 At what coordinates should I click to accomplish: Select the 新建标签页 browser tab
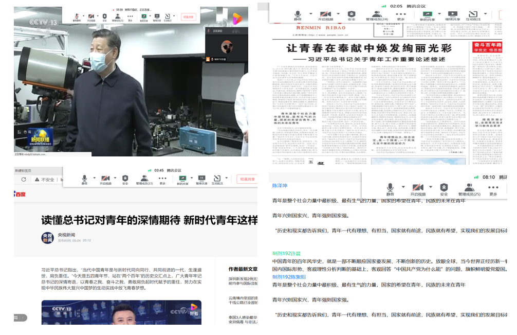point(23,170)
